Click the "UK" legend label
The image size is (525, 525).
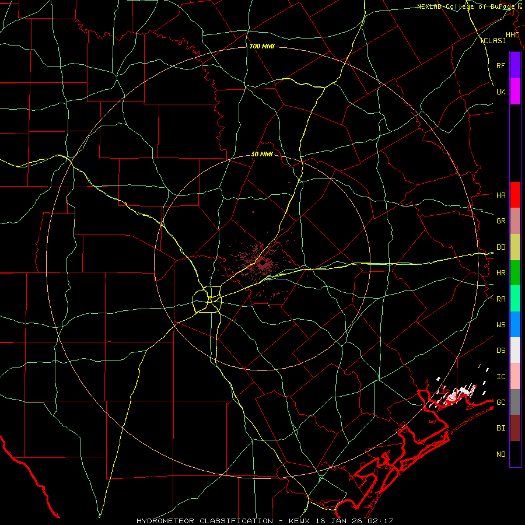(x=501, y=92)
